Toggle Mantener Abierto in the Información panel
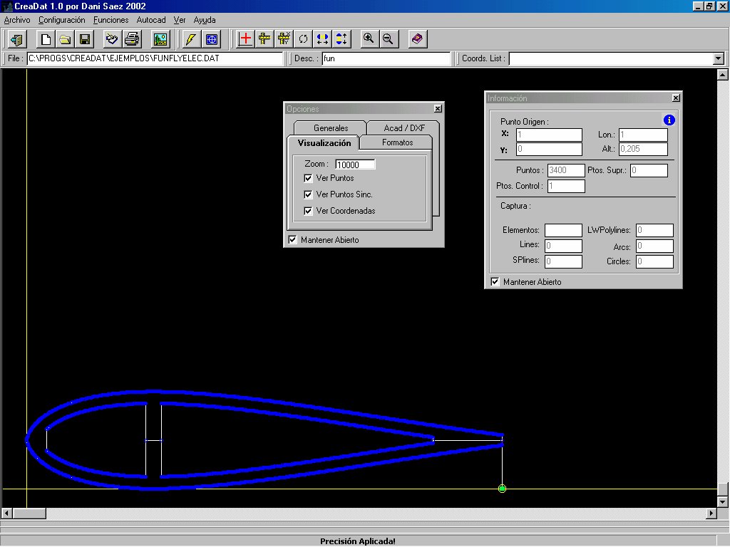Image resolution: width=730 pixels, height=547 pixels. [495, 282]
